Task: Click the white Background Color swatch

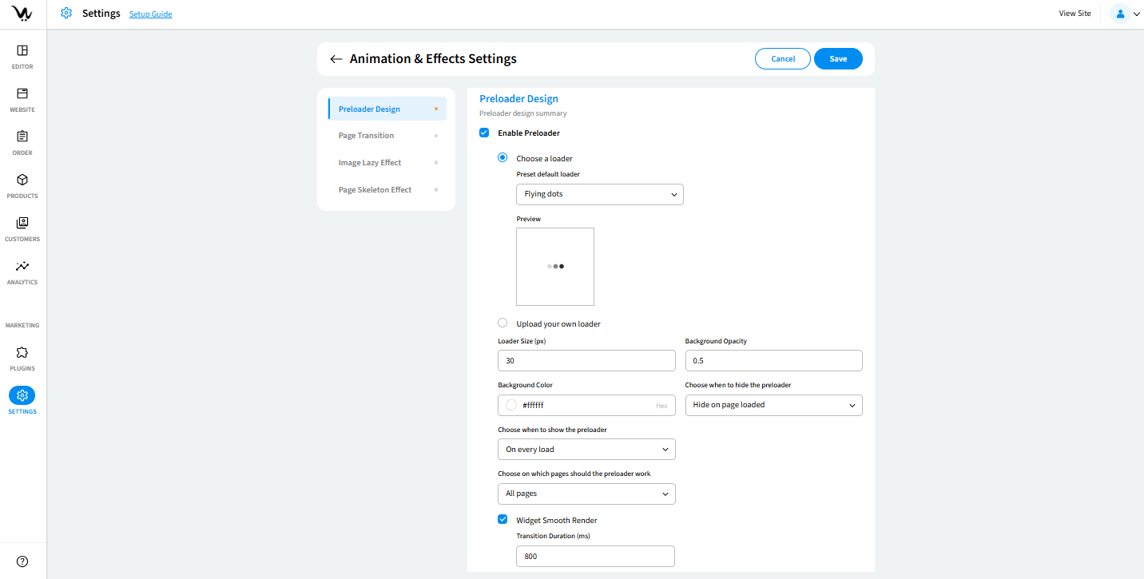Action: (x=511, y=406)
